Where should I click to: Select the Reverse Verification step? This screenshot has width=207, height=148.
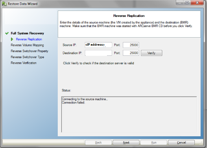click(24, 63)
